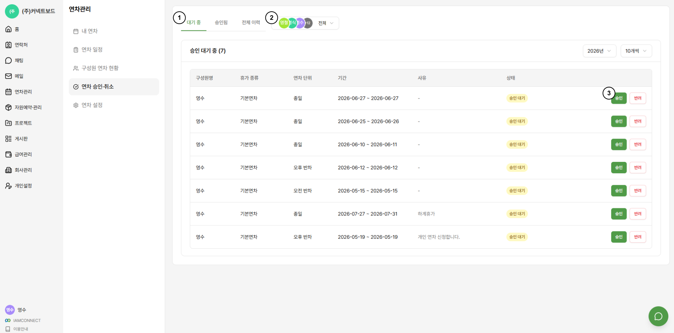Click the green 영철 member avatar
Image resolution: width=674 pixels, height=333 pixels.
click(x=283, y=23)
